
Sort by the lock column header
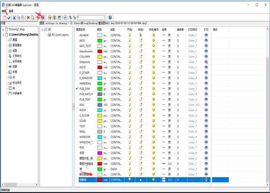(141, 30)
